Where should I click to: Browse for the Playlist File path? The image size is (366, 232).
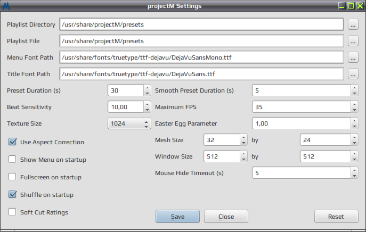click(x=353, y=41)
